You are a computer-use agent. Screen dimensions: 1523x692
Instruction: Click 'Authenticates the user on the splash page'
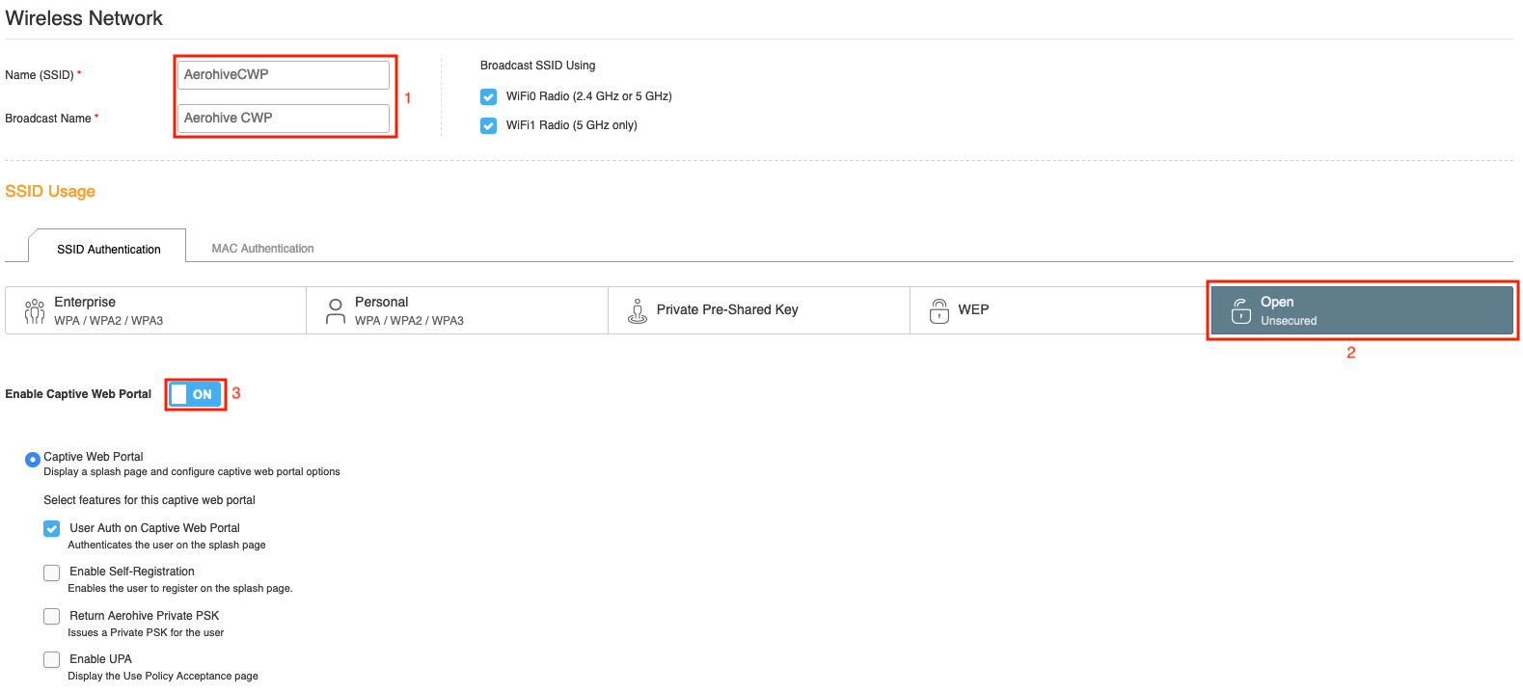(167, 546)
